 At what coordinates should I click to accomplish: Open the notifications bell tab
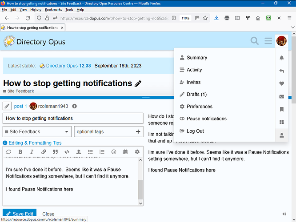point(282,58)
